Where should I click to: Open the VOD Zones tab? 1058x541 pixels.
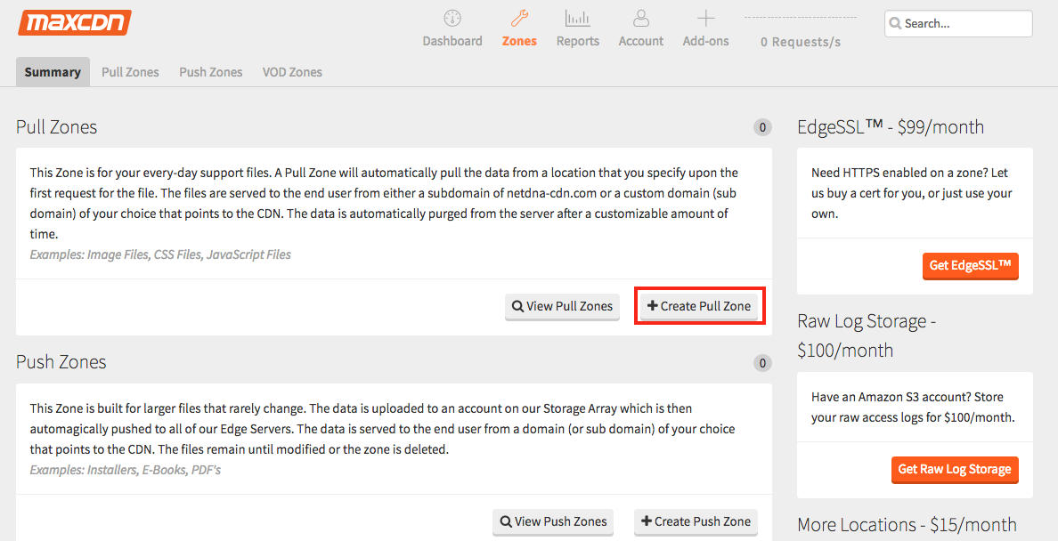pyautogui.click(x=292, y=72)
